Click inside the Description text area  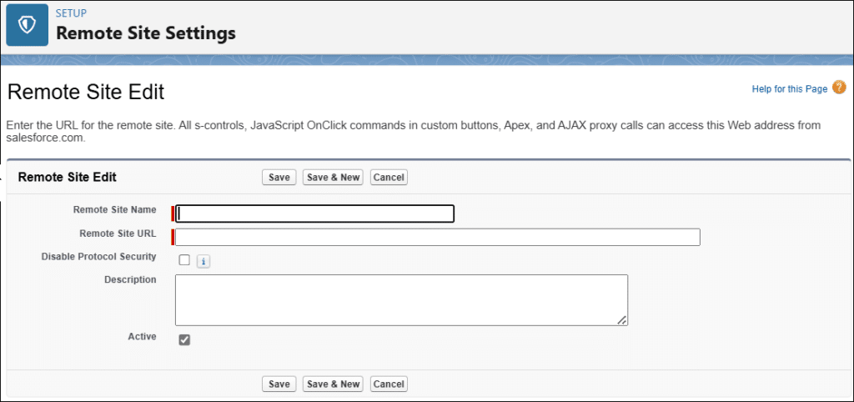pyautogui.click(x=401, y=300)
